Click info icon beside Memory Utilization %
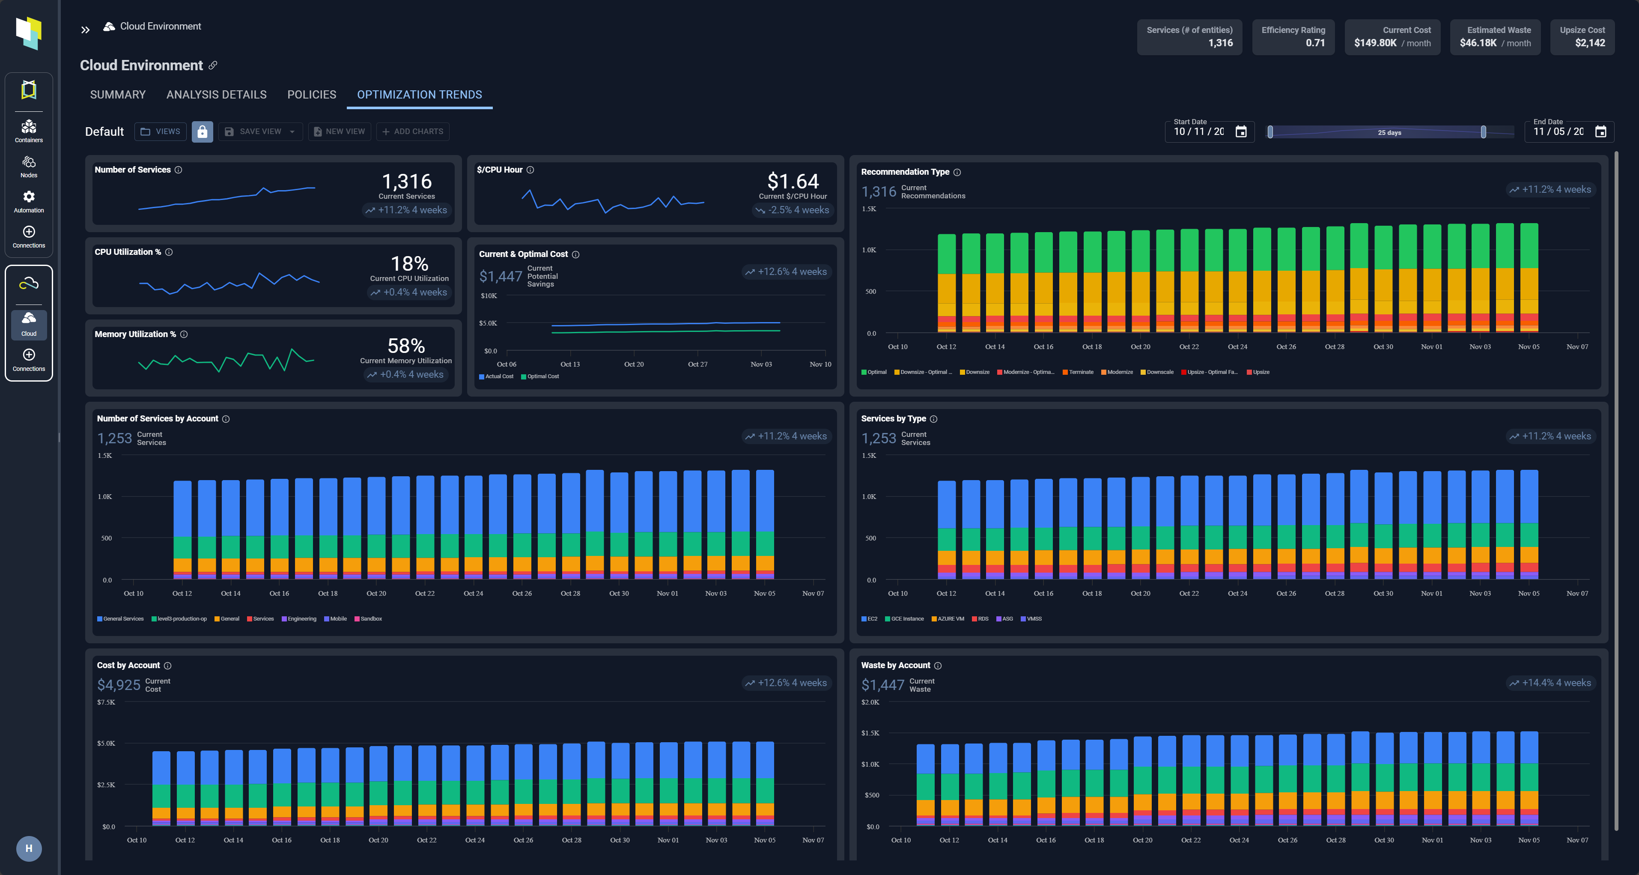The height and width of the screenshot is (875, 1639). [184, 335]
